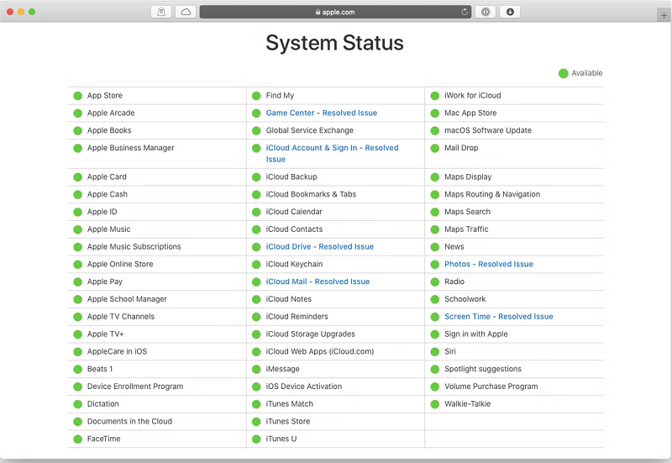Click green status dot beside Mail Drop
The width and height of the screenshot is (672, 463).
pos(435,148)
